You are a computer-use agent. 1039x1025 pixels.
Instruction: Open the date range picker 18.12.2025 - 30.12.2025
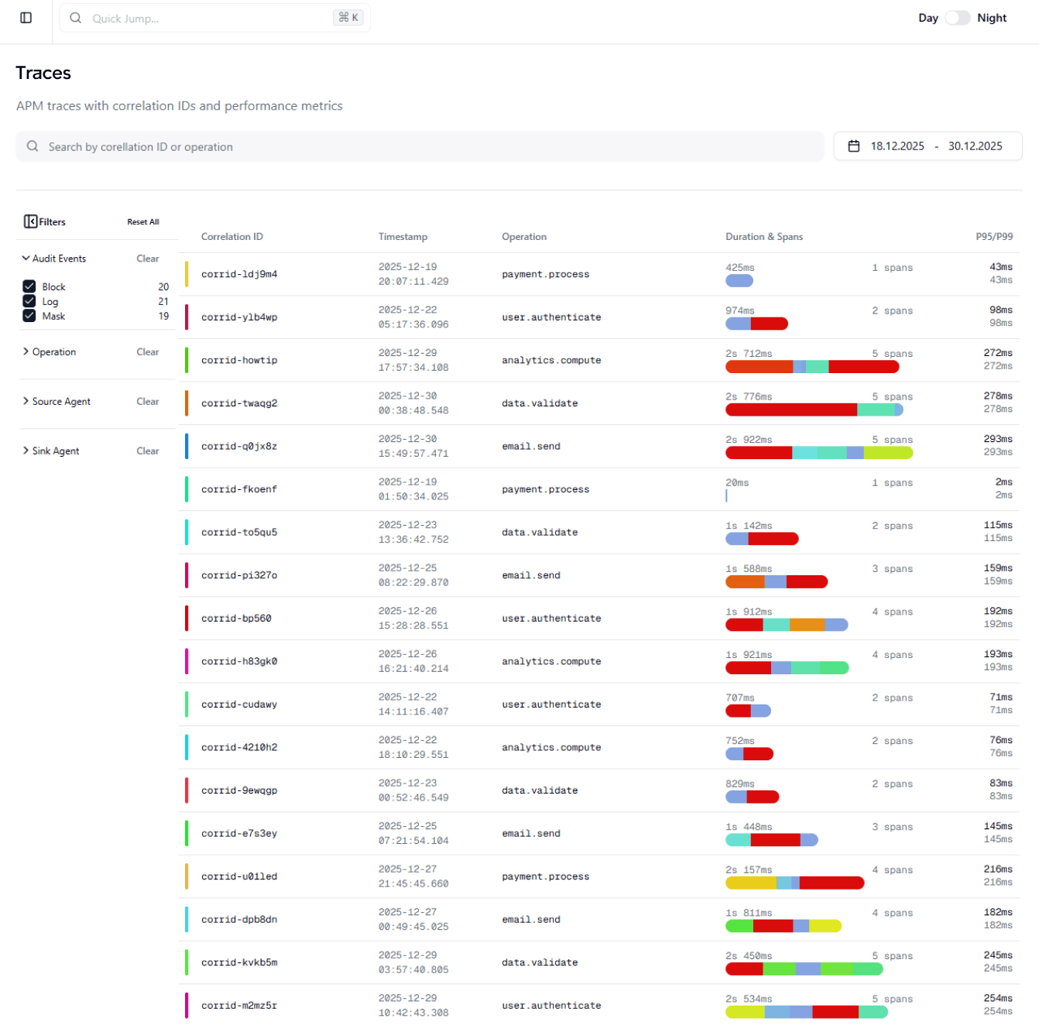[928, 146]
